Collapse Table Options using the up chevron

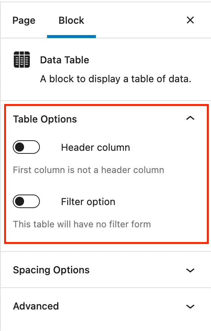click(x=190, y=118)
